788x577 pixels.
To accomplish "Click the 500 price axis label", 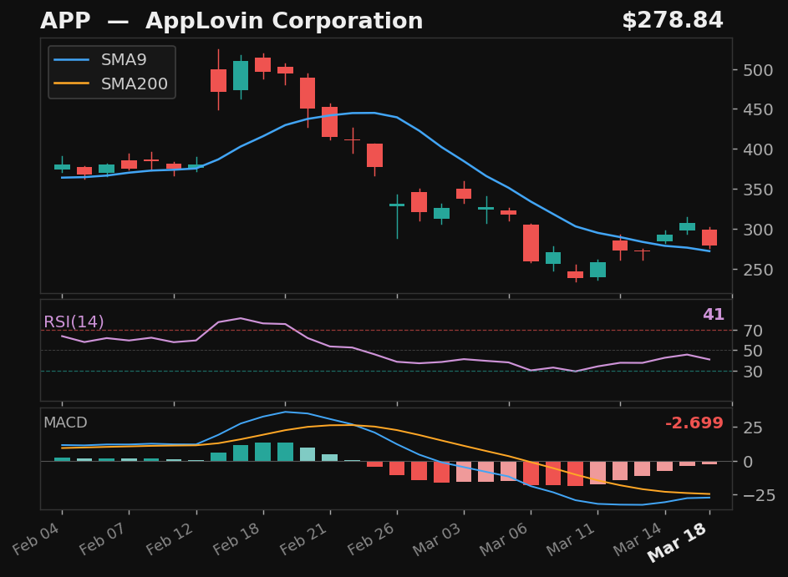I will 758,70.
